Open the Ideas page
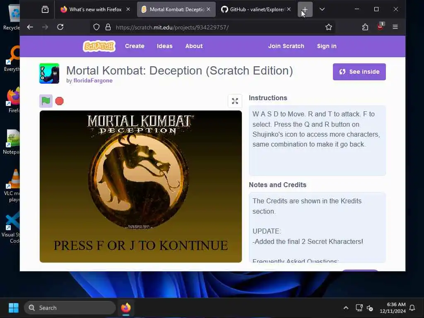 tap(165, 46)
